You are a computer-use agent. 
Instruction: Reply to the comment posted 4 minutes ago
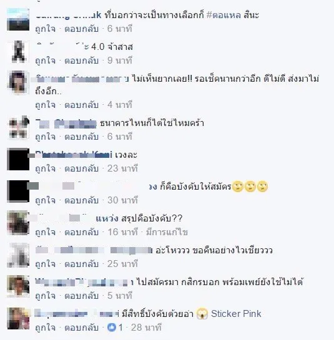click(81, 105)
